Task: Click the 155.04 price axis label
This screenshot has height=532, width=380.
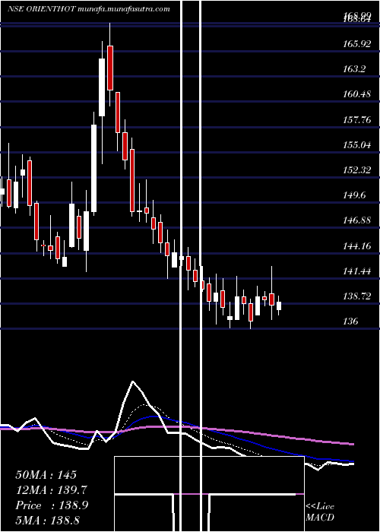Action: pyautogui.click(x=357, y=145)
